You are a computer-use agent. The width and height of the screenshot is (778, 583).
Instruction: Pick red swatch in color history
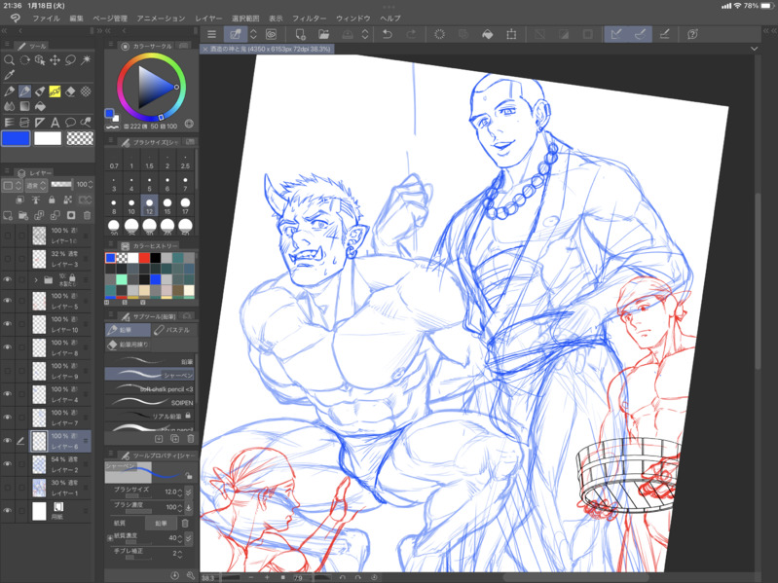coord(144,258)
